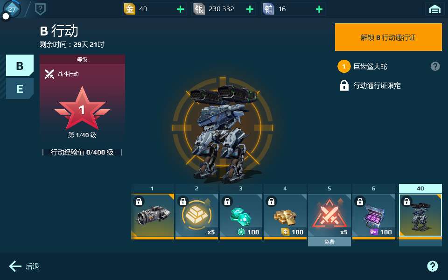
Task: Select level 6 purple keys chest reward
Action: click(373, 216)
